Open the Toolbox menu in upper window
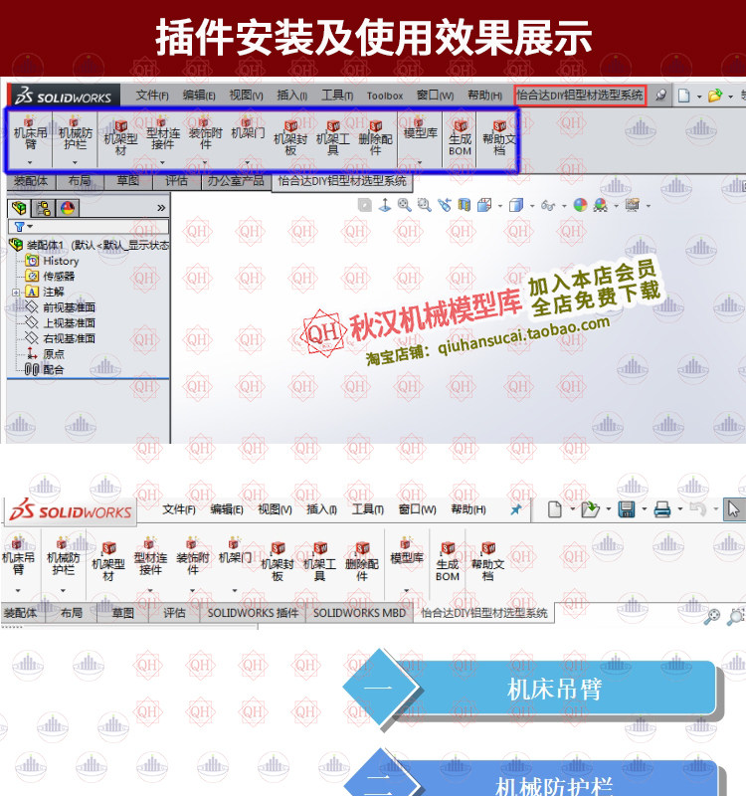746x796 pixels. pyautogui.click(x=385, y=96)
